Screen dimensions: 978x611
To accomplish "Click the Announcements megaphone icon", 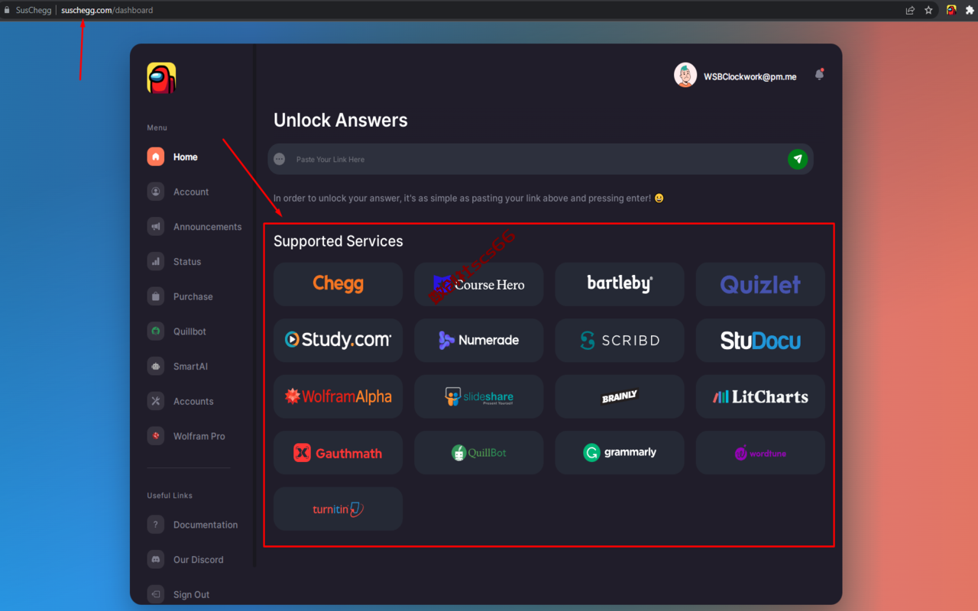I will tap(156, 227).
